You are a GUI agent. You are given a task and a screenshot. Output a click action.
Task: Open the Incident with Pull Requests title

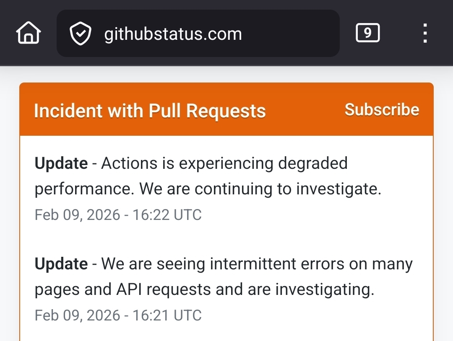click(150, 111)
